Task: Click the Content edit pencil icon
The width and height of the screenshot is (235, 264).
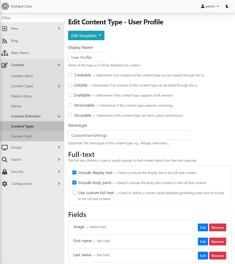Action: coord(5,65)
